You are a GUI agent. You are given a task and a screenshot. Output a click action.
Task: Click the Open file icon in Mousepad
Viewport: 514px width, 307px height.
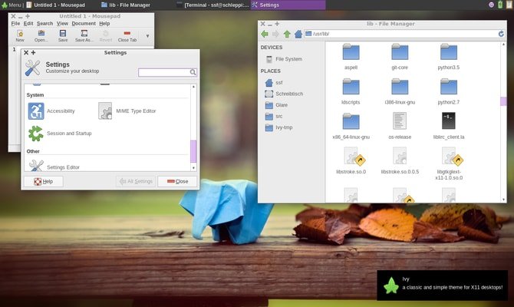click(41, 36)
